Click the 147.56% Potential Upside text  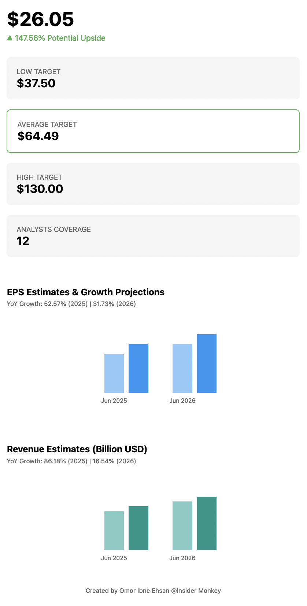click(x=60, y=38)
